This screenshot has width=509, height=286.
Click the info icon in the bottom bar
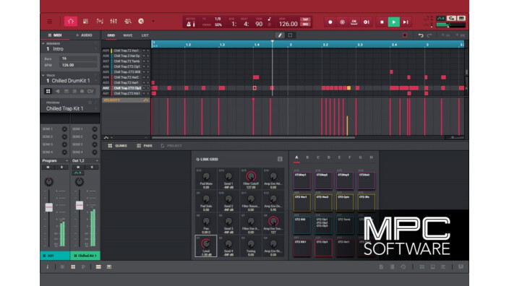[48, 267]
